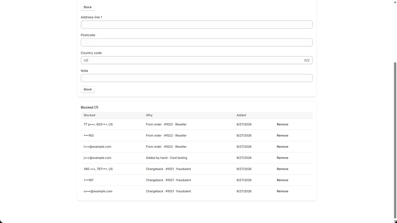Remove the blocked address 77 p•••, 802•••, US
397x223 pixels.
pos(282,125)
